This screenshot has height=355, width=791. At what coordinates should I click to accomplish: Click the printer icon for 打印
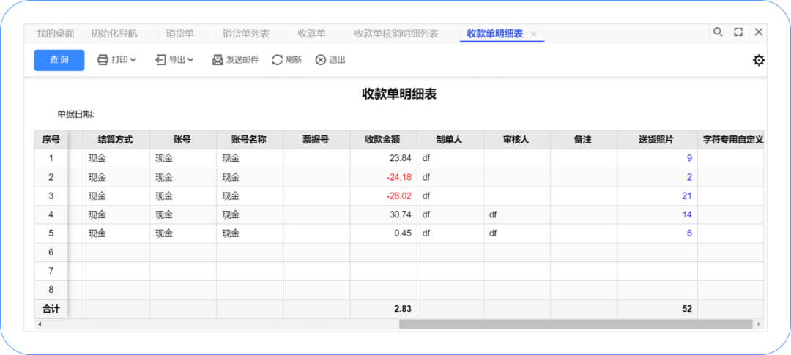click(103, 60)
